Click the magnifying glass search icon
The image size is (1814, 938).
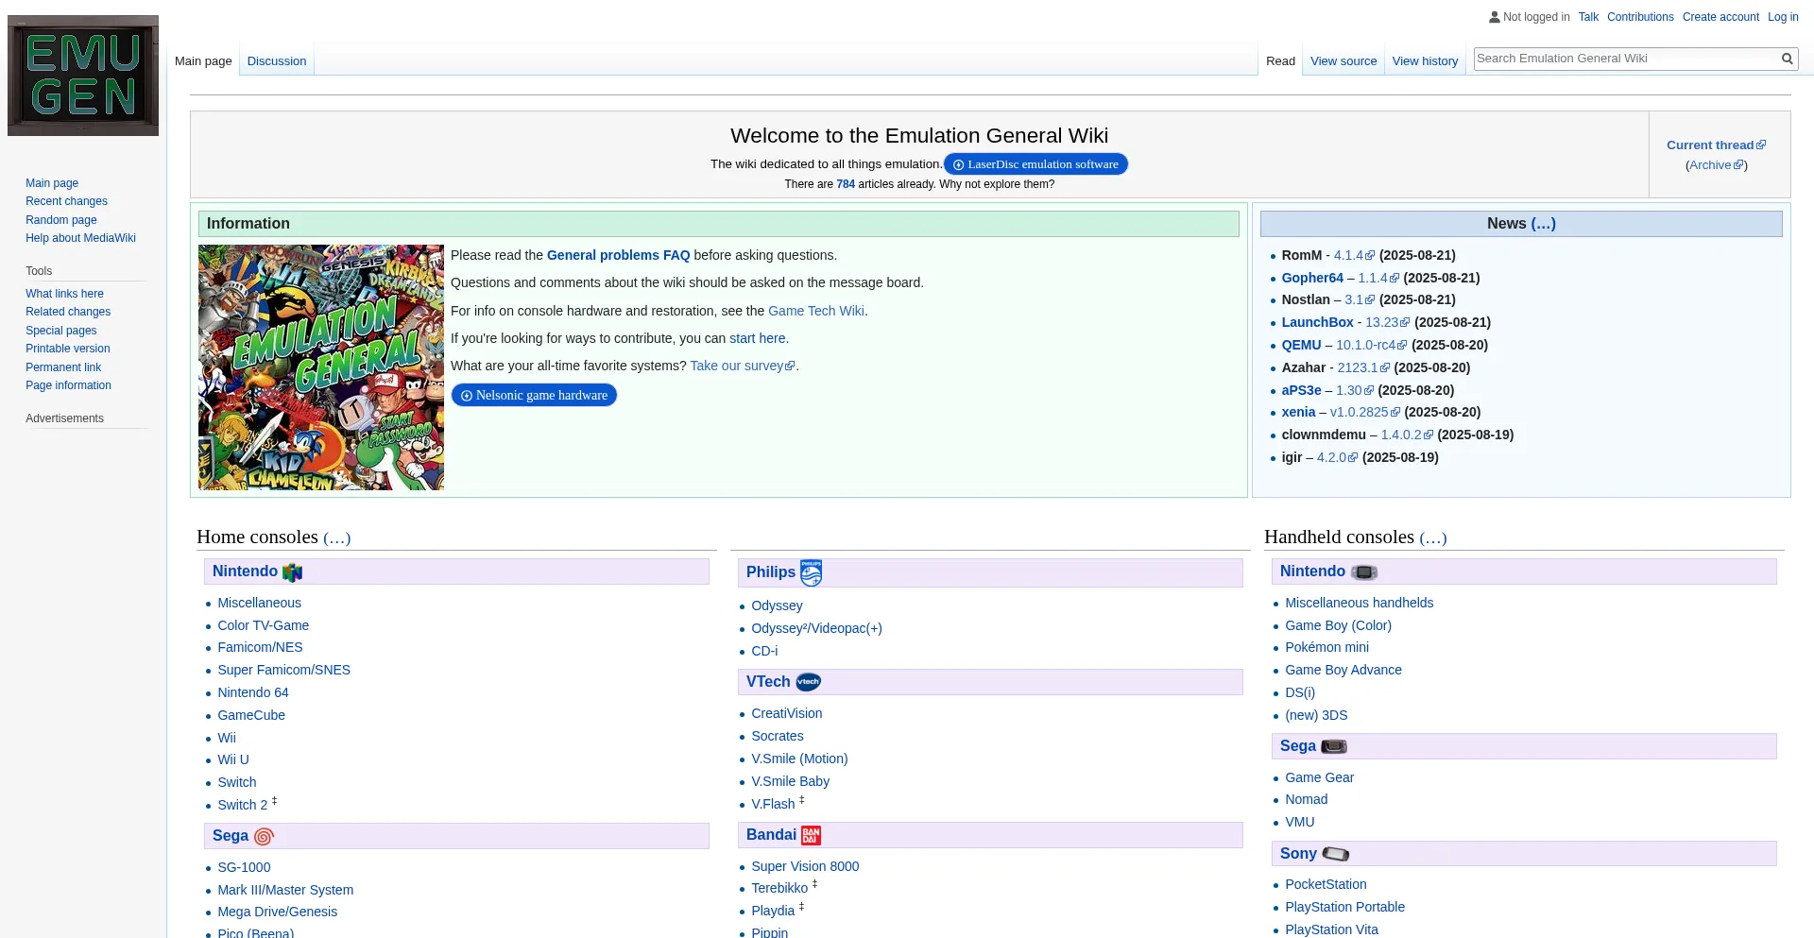1787,58
